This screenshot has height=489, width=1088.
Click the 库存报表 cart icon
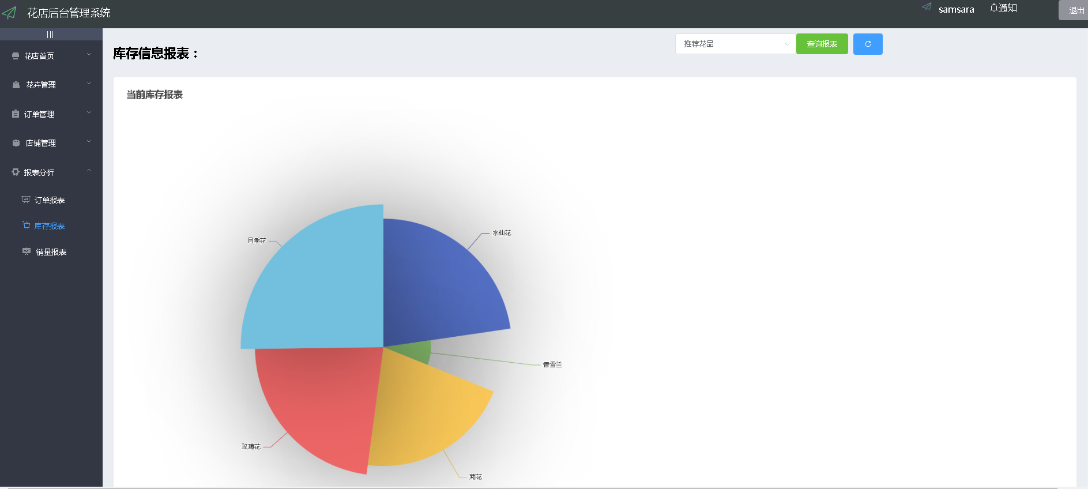26,225
